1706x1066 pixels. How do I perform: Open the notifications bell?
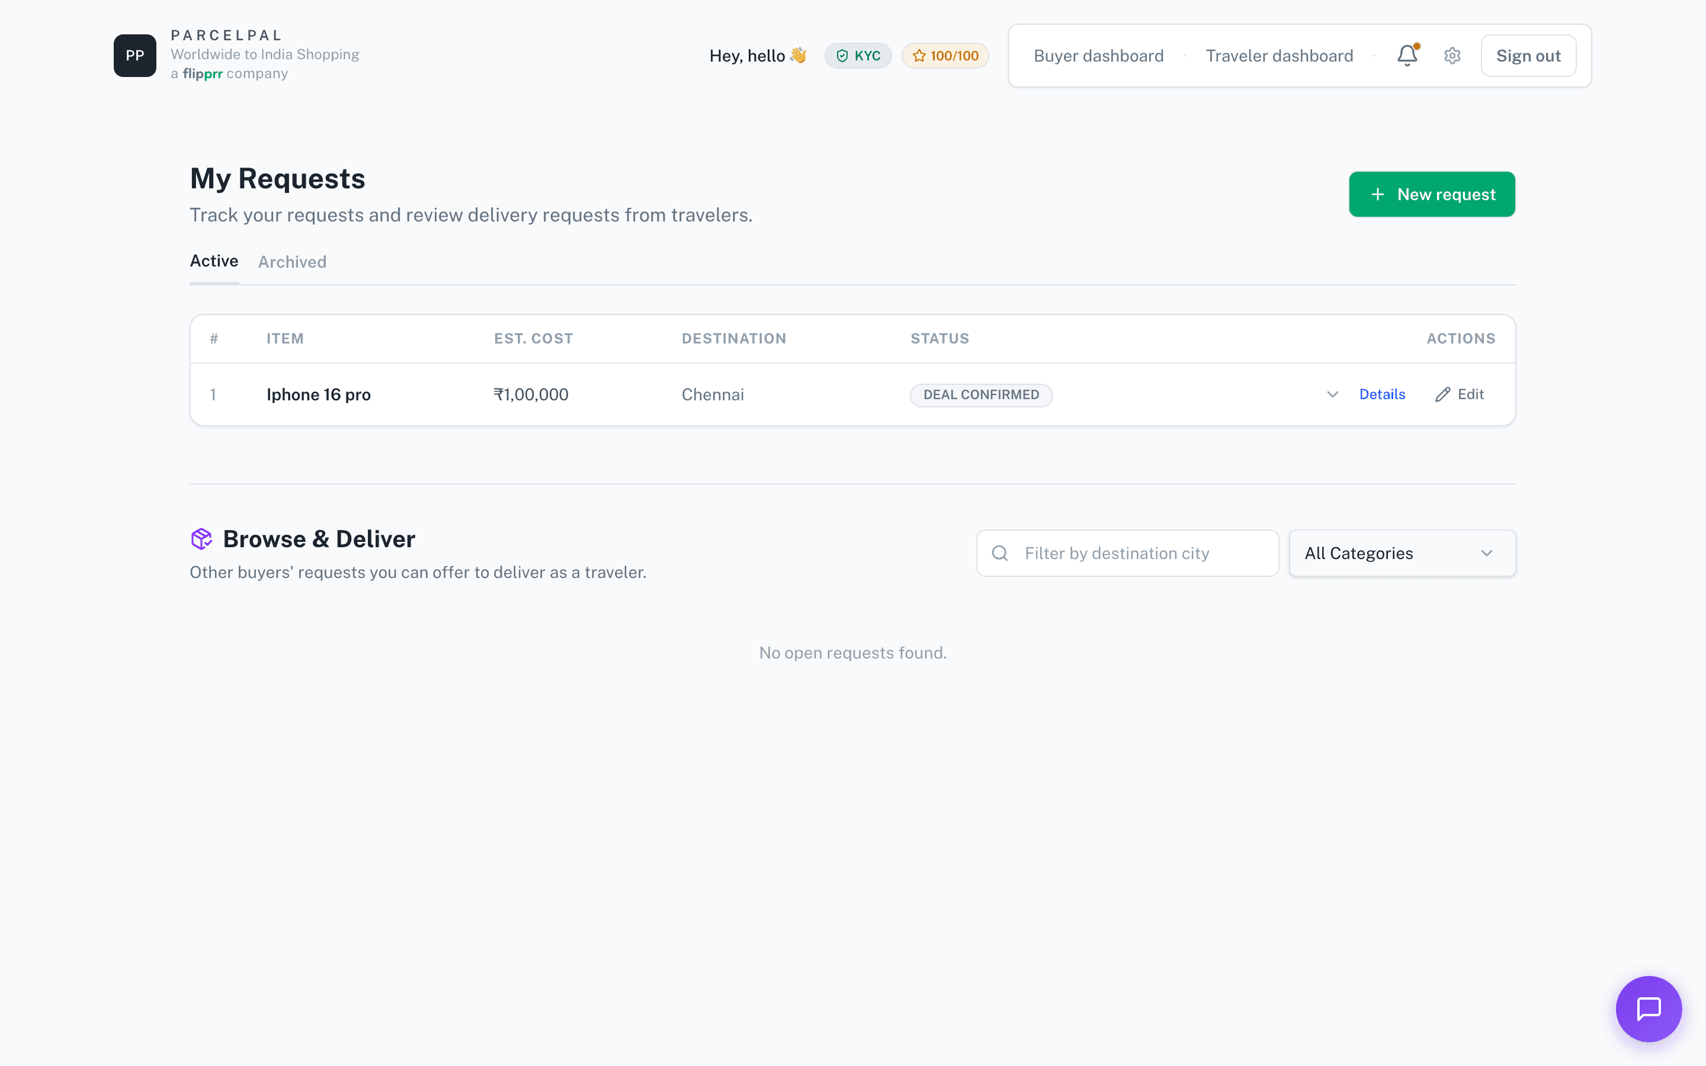pos(1407,56)
